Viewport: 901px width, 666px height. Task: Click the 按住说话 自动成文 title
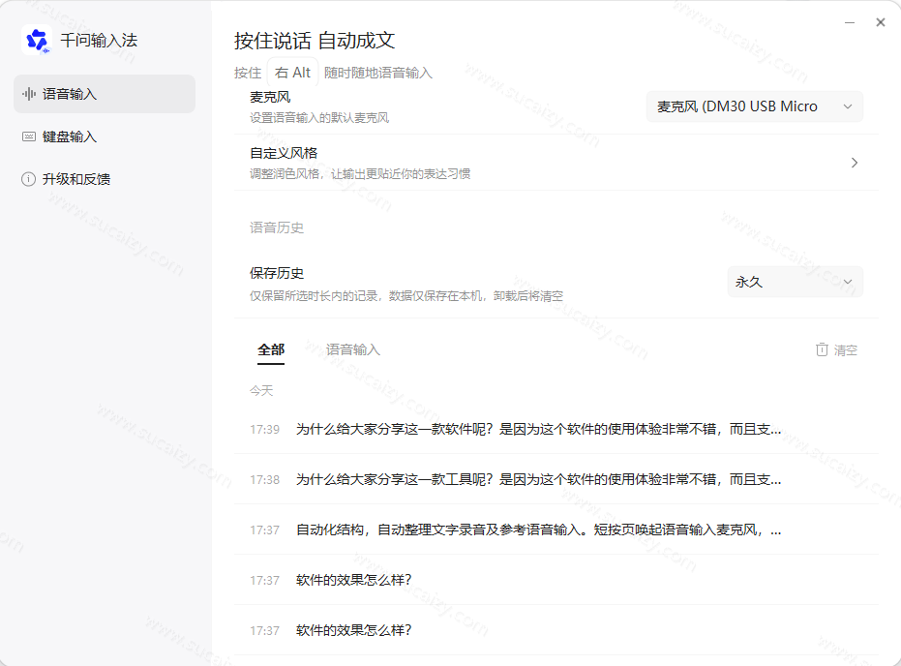click(315, 41)
